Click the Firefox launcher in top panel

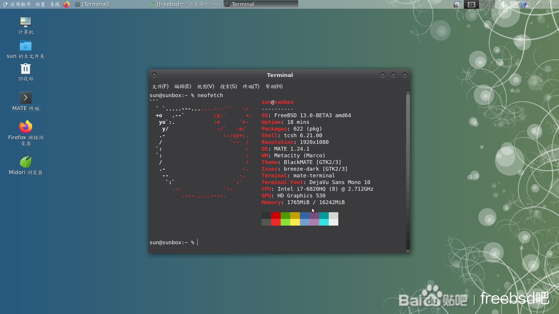(x=66, y=4)
